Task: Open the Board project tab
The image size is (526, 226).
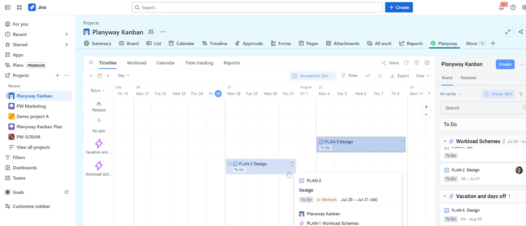Action: coord(129,43)
